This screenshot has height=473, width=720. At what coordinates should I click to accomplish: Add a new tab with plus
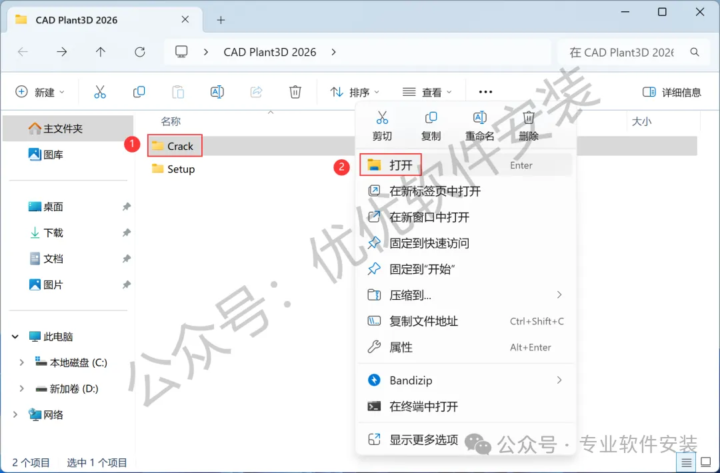point(221,20)
